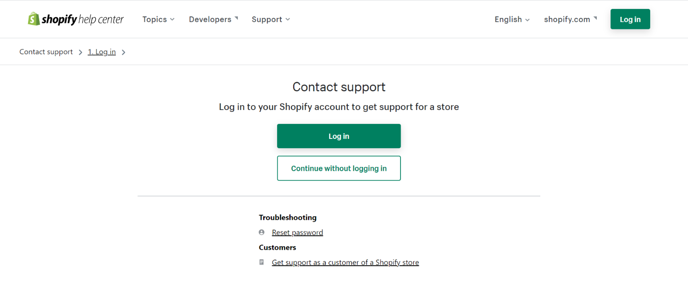Open Get support as a customer link
This screenshot has width=688, height=283.
pyautogui.click(x=345, y=262)
